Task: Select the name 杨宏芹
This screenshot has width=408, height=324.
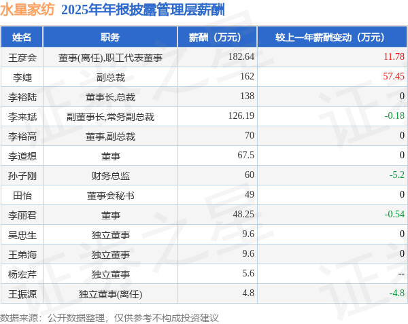Action: point(22,274)
